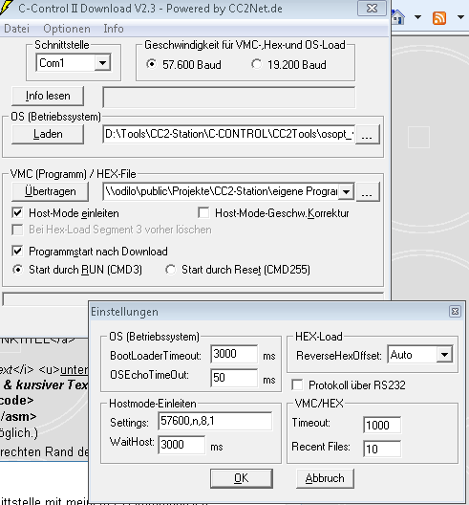
Task: Click the Übertragen button
Action: pyautogui.click(x=51, y=191)
